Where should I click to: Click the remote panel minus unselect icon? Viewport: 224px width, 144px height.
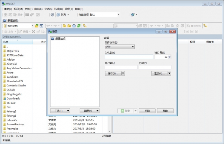point(192,31)
